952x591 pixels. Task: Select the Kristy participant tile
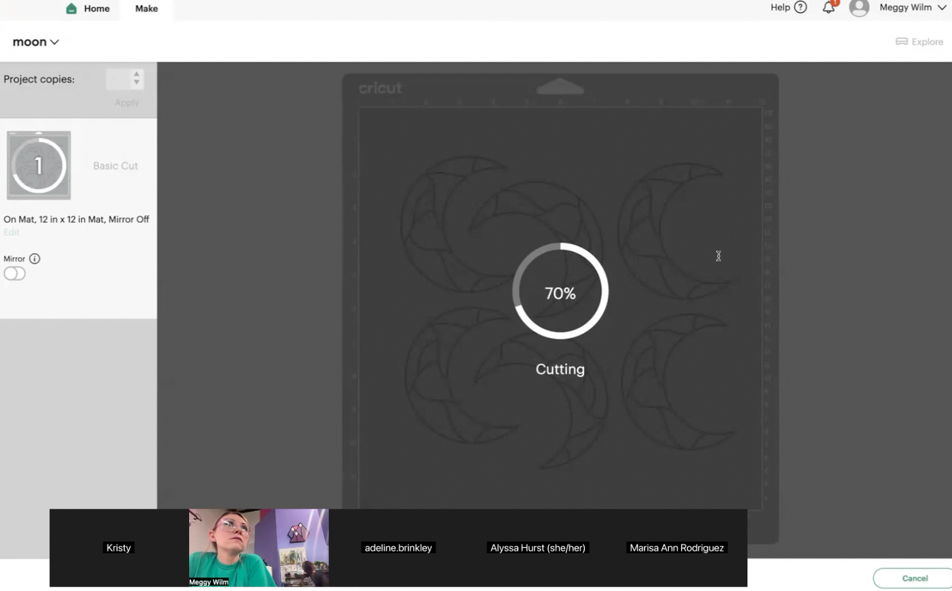(x=119, y=548)
